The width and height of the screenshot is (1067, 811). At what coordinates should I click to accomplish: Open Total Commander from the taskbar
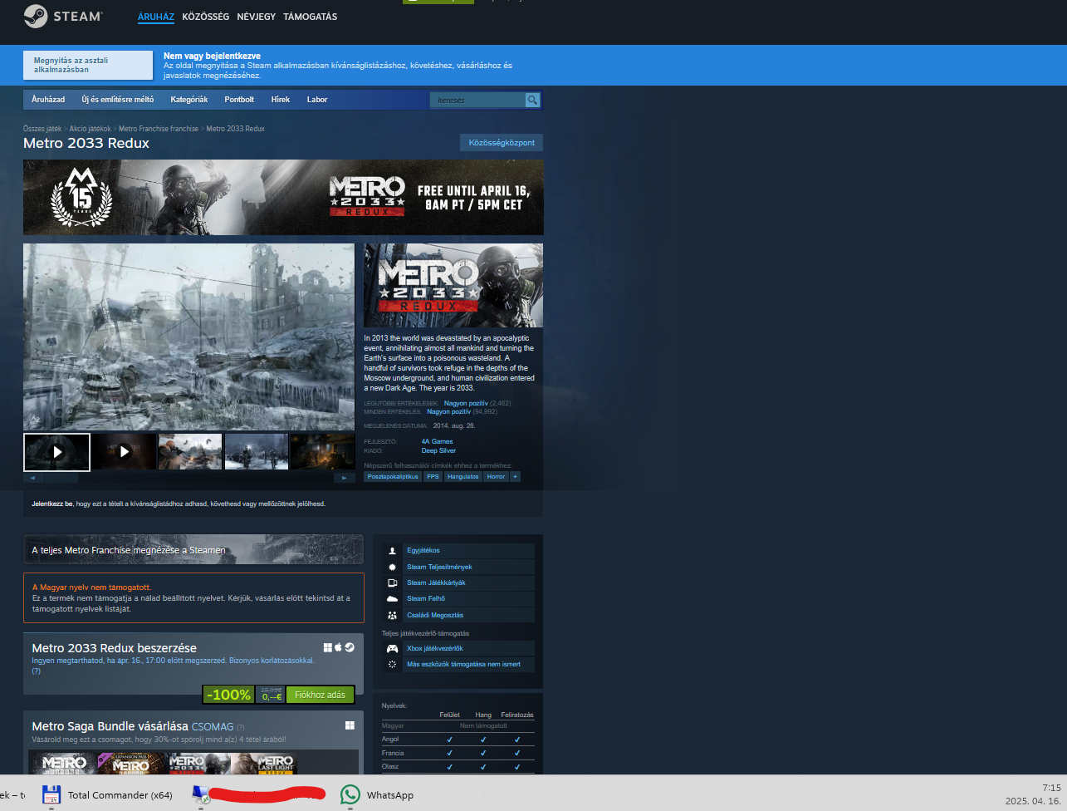pos(107,795)
